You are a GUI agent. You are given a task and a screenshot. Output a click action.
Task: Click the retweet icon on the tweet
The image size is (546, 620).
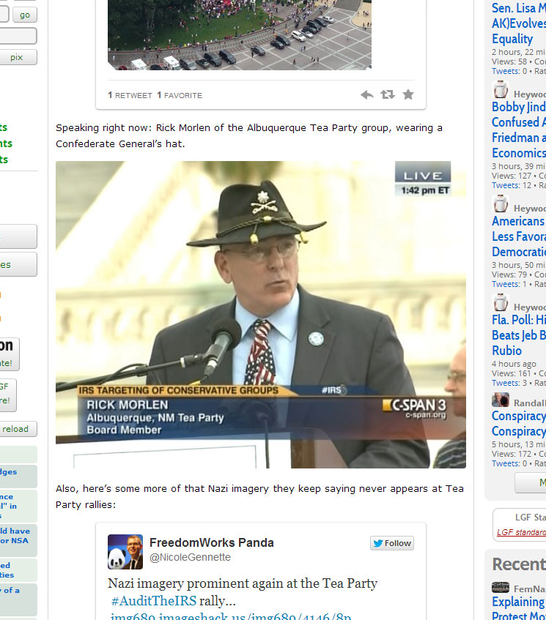[388, 94]
